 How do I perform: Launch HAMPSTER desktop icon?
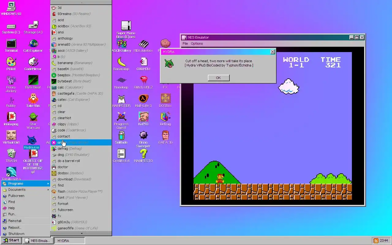(x=121, y=101)
